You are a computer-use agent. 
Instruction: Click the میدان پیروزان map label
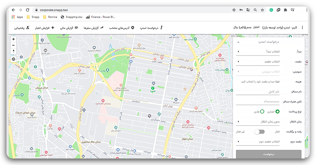point(42,88)
